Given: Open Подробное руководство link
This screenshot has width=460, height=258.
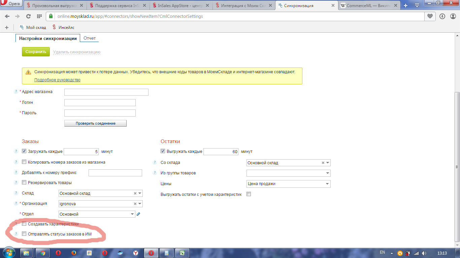Looking at the screenshot, I should point(57,80).
